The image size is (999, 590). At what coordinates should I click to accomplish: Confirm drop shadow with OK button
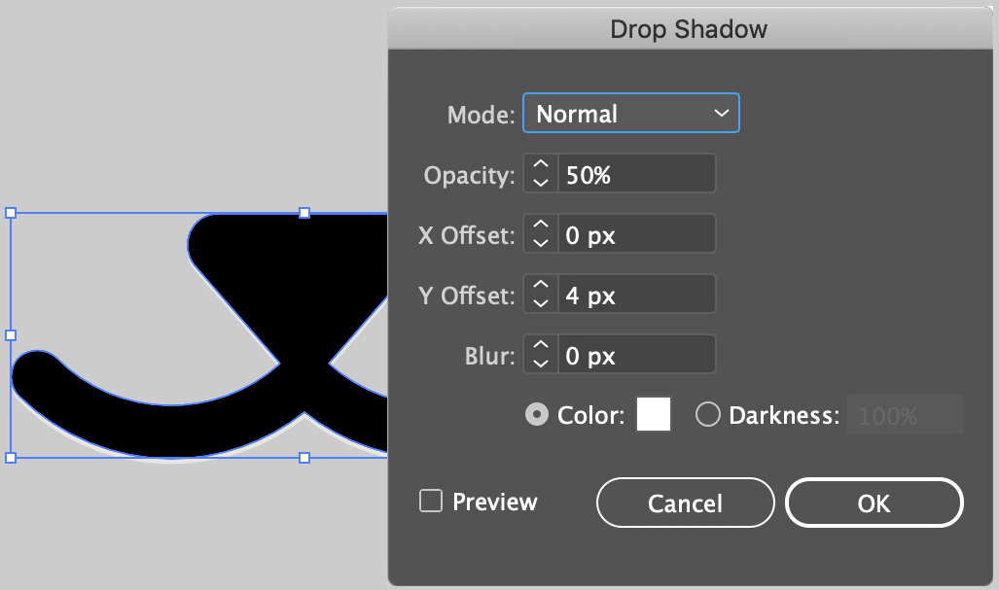(x=874, y=503)
